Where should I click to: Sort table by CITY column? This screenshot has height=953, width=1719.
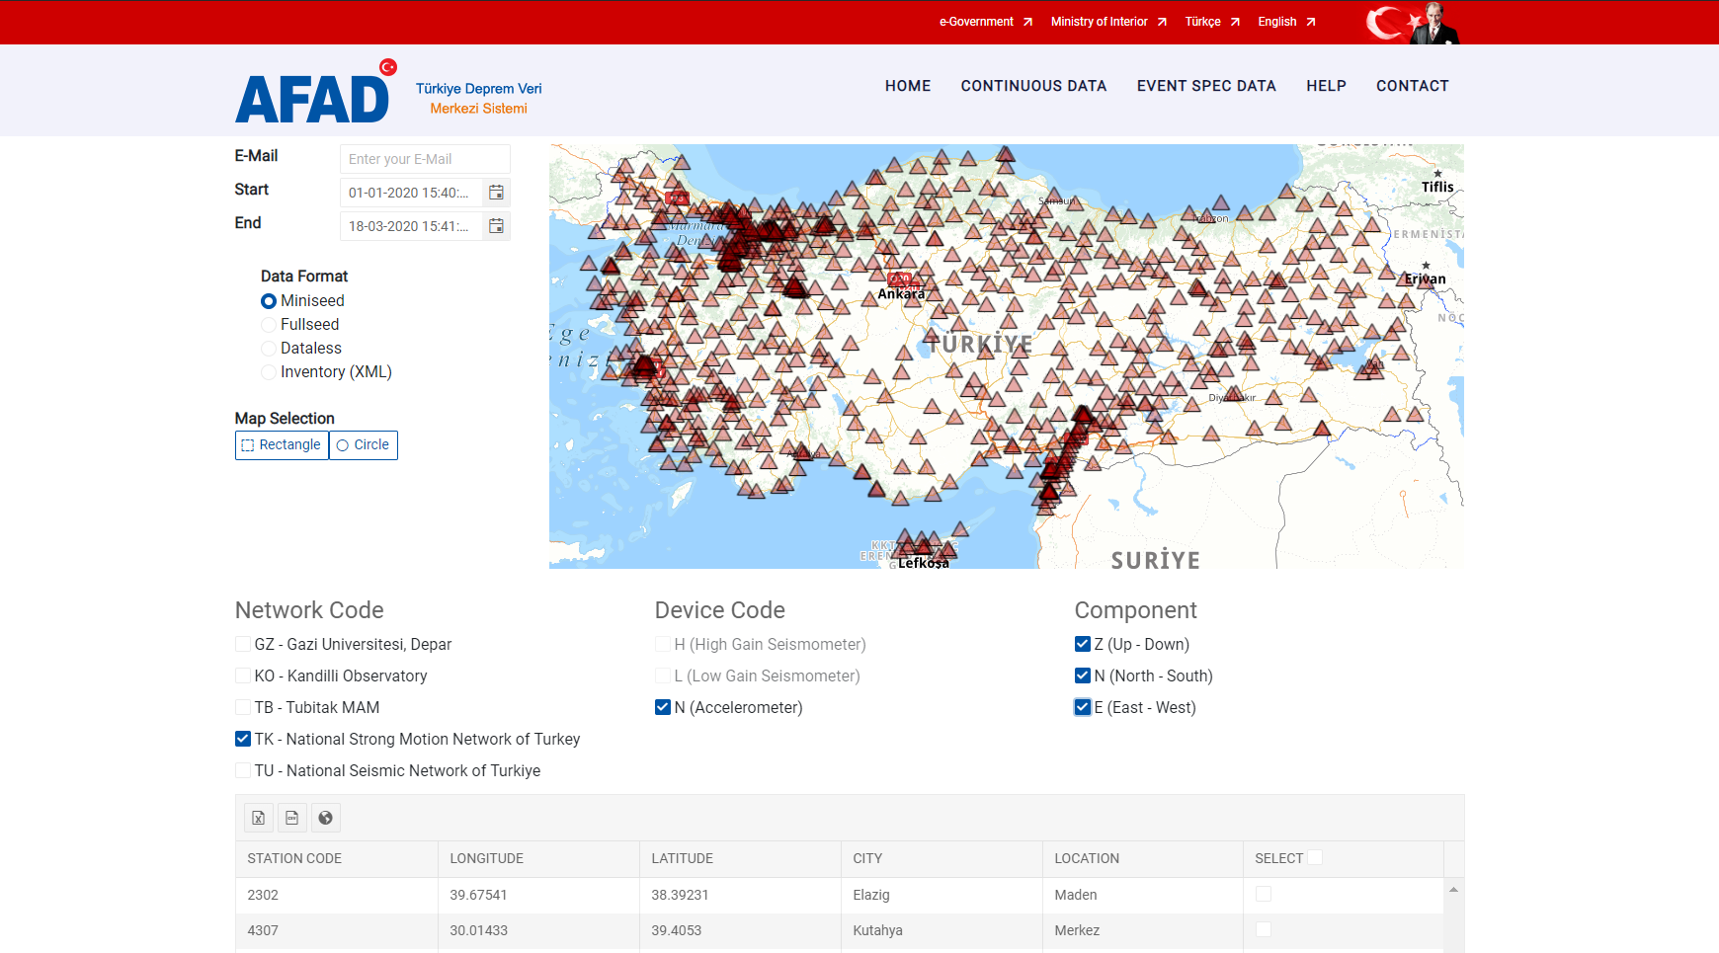coord(942,859)
